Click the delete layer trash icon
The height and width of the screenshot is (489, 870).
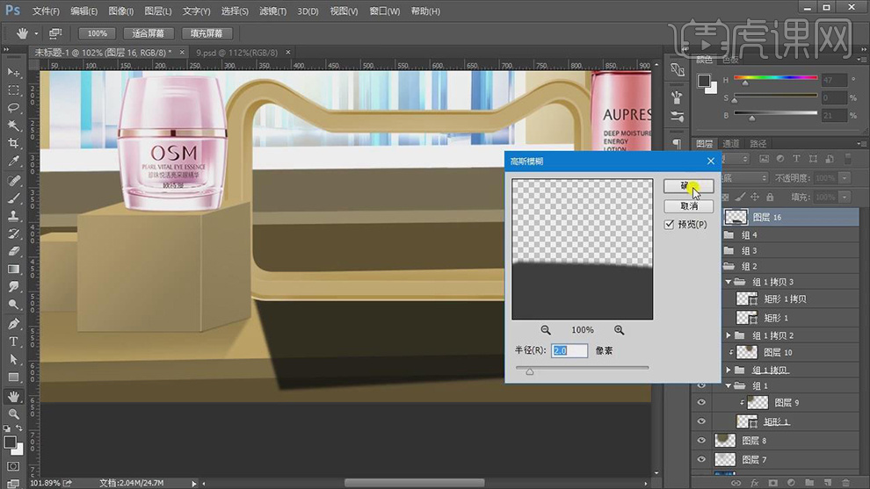click(x=845, y=482)
